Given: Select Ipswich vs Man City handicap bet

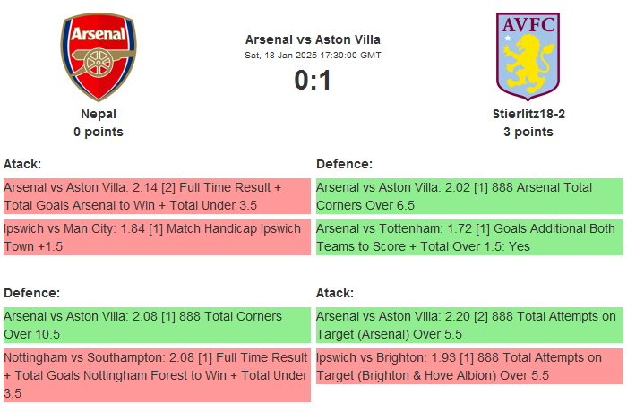Looking at the screenshot, I should click(157, 237).
